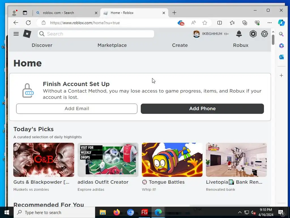This screenshot has height=218, width=290.
Task: Open the shopping coupons badge icon
Action: (x=181, y=23)
